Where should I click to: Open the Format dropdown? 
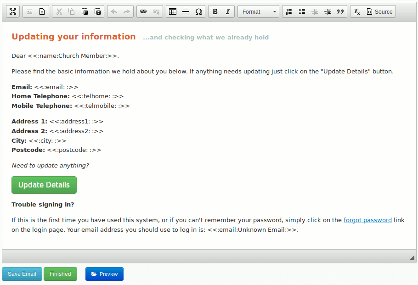coord(259,11)
